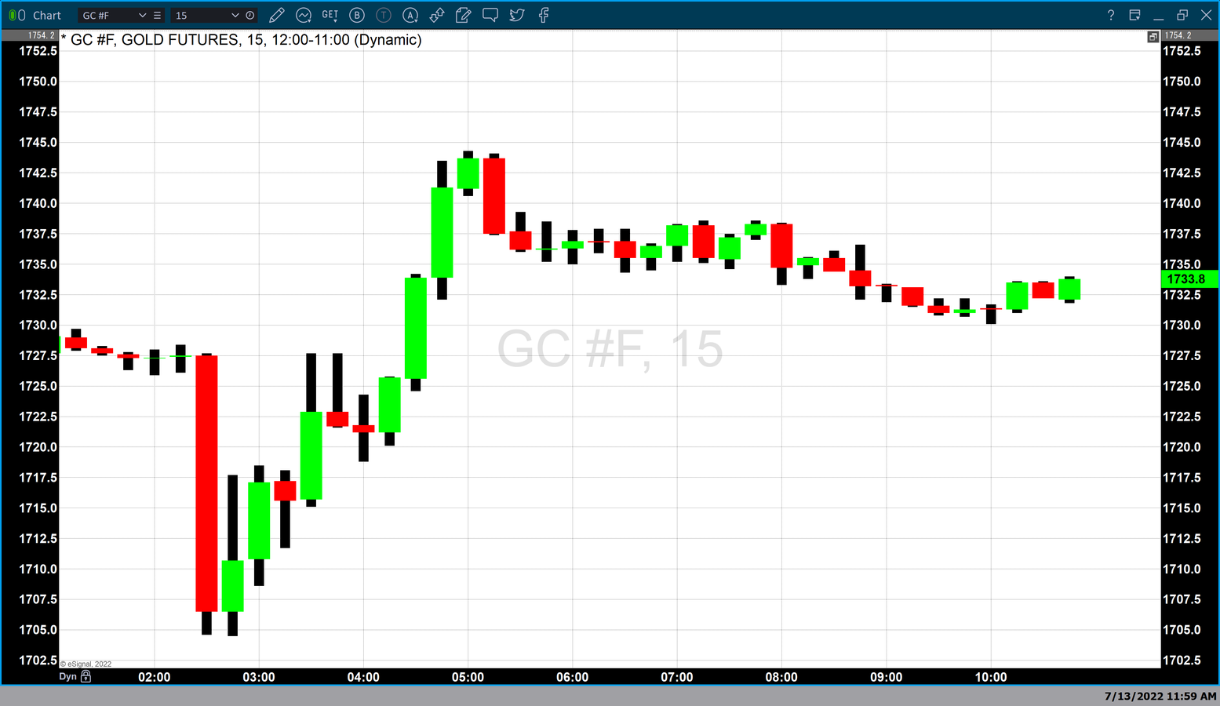
Task: Toggle the Dyn dynamic time mode
Action: pos(67,676)
